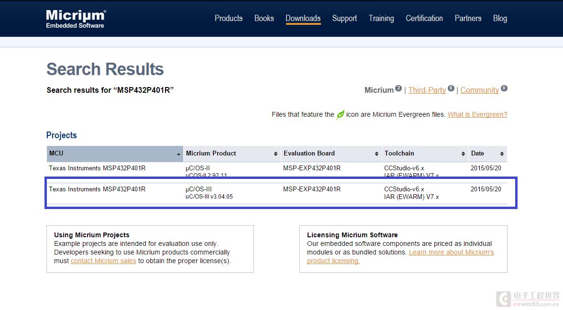Click MSP-EXP432P401R board in µC/OS-II row
This screenshot has width=563, height=310.
(x=312, y=168)
